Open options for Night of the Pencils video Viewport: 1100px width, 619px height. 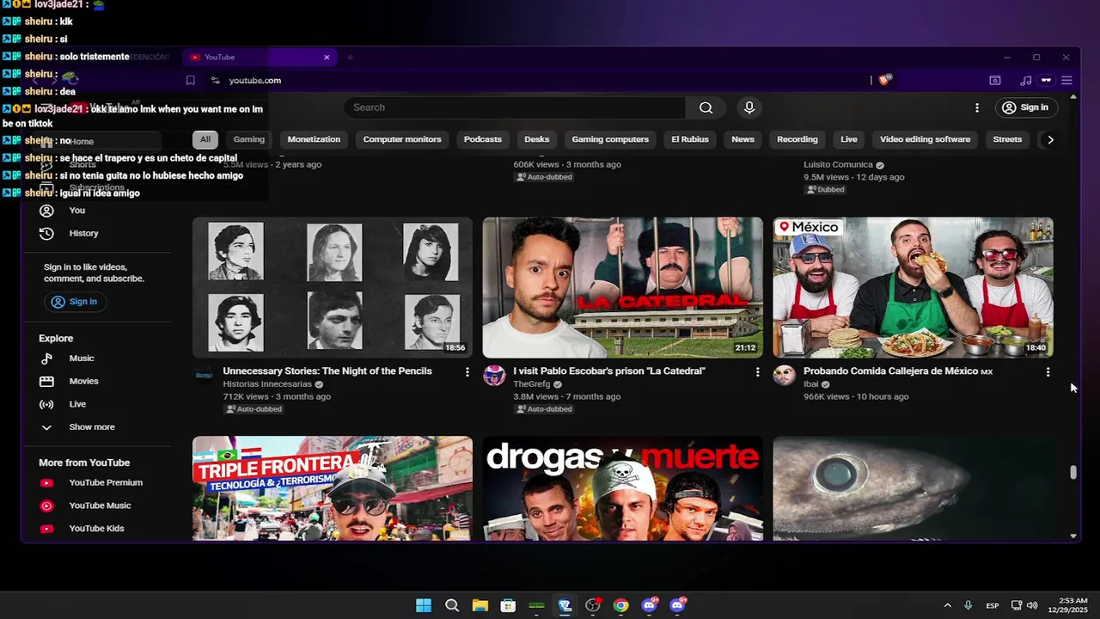coord(467,371)
